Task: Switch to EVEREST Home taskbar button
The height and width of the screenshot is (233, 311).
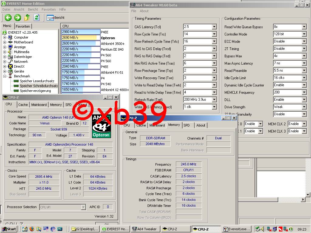Action: [115, 229]
